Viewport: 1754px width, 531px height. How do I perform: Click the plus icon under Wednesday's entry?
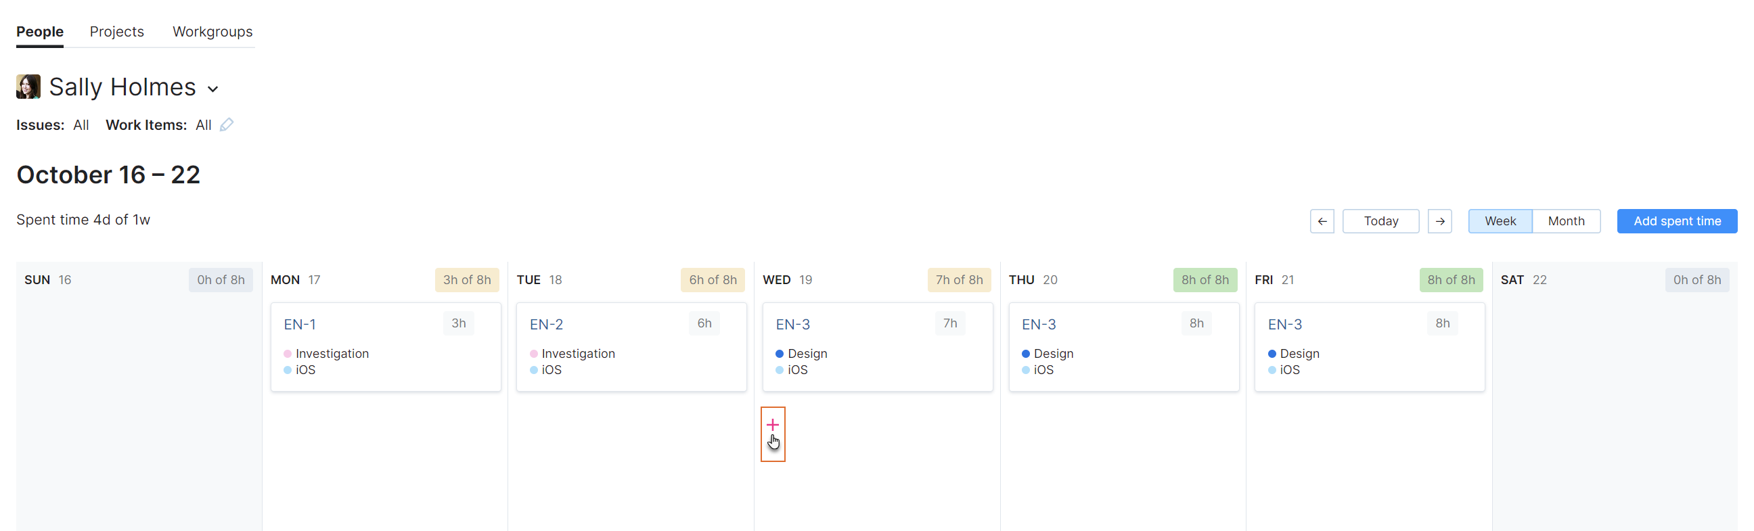tap(773, 424)
